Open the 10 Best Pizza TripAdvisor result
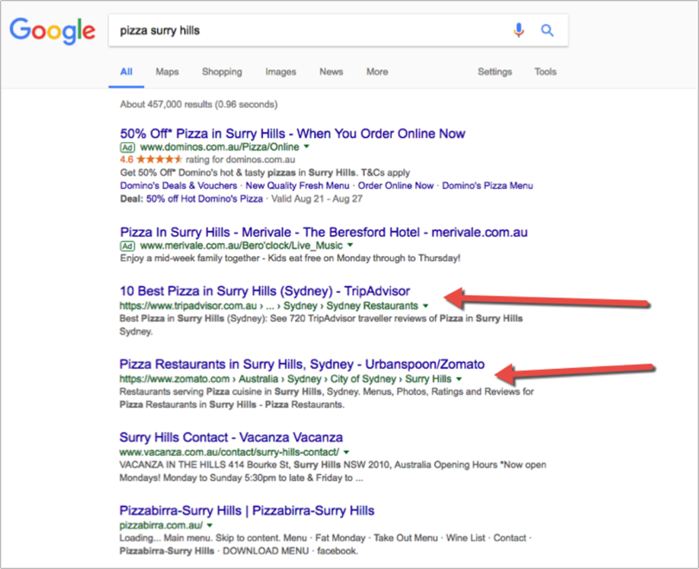This screenshot has width=699, height=569. click(x=264, y=291)
